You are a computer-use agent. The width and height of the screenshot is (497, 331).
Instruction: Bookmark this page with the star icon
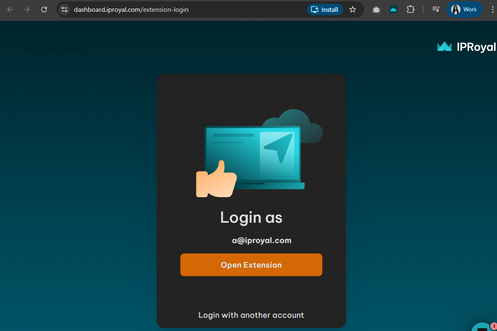(x=353, y=9)
